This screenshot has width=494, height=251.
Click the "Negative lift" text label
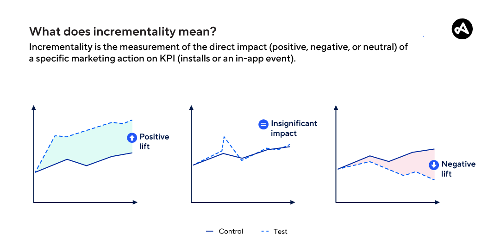click(x=458, y=169)
